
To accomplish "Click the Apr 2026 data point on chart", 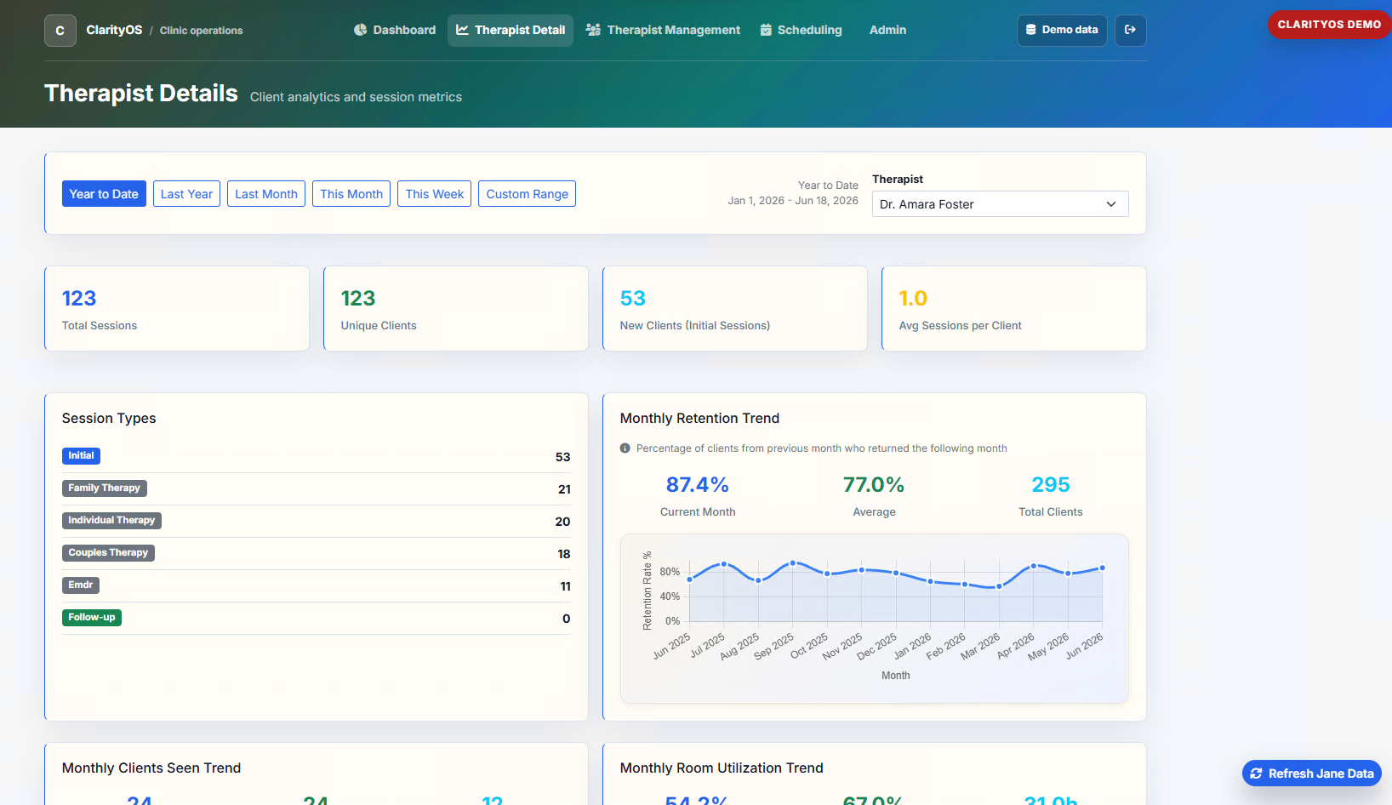I will (1034, 566).
